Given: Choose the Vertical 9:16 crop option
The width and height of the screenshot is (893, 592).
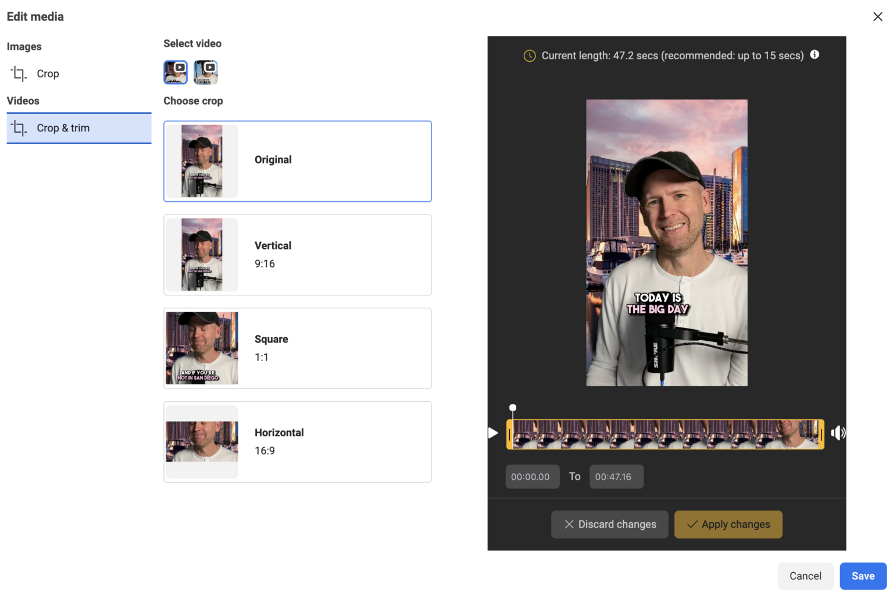Looking at the screenshot, I should [297, 254].
